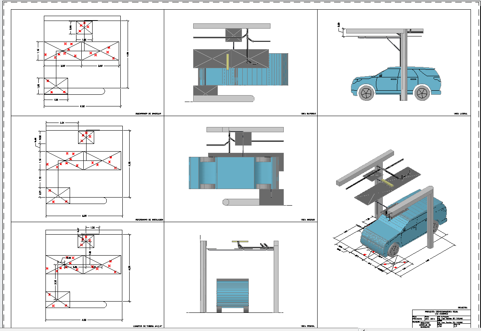Screen dimensions: 481x331
Task: Pick the yellow bar in the top view
Action: 228,62
